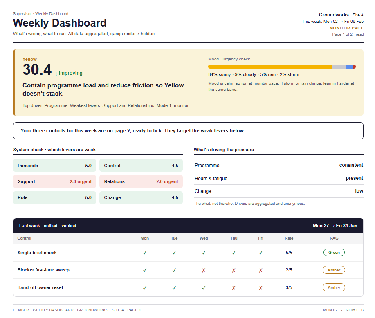Click the Amber badge for Hand-off owner reset

tap(334, 287)
